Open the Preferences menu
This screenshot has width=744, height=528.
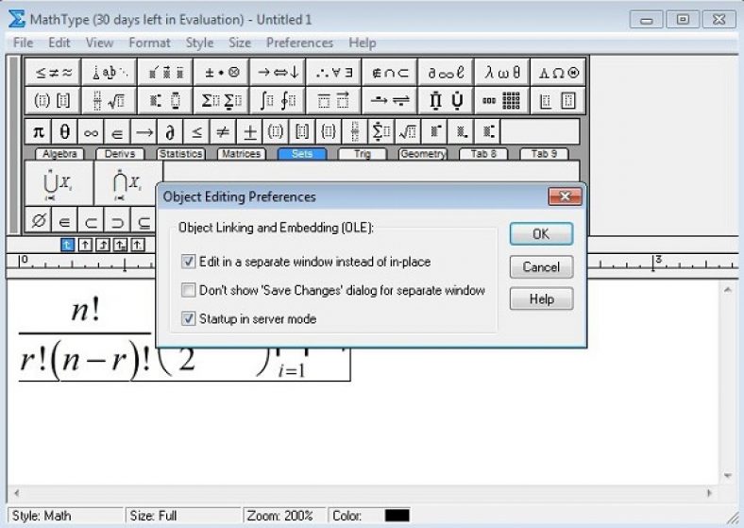pos(300,43)
